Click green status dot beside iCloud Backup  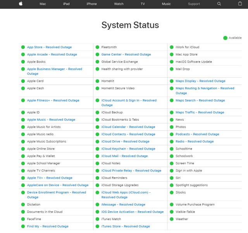[97, 112]
